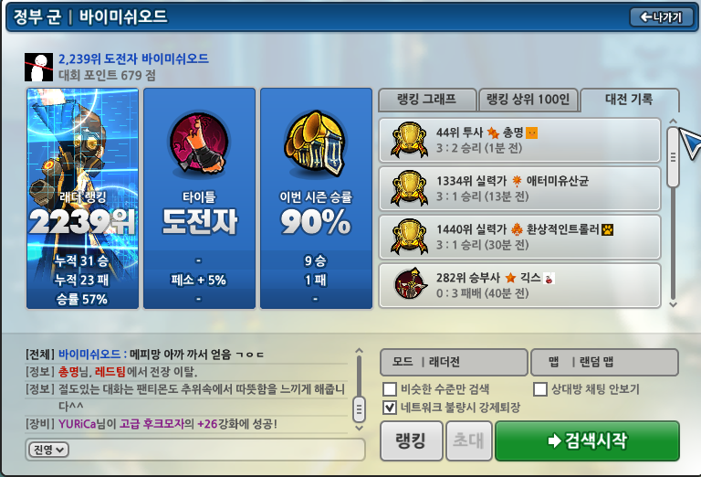The height and width of the screenshot is (477, 701).
Task: Open the 맵 랜덤 맵 selector
Action: tap(604, 362)
